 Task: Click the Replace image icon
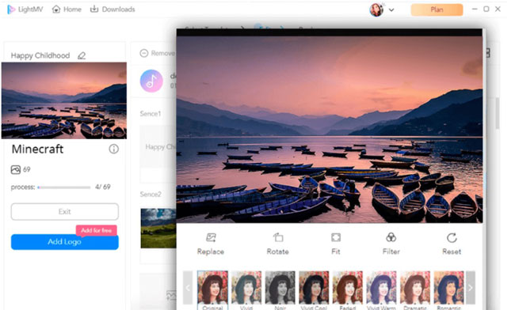211,237
